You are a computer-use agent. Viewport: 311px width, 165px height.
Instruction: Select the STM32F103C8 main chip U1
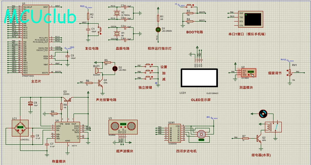(x=36, y=39)
